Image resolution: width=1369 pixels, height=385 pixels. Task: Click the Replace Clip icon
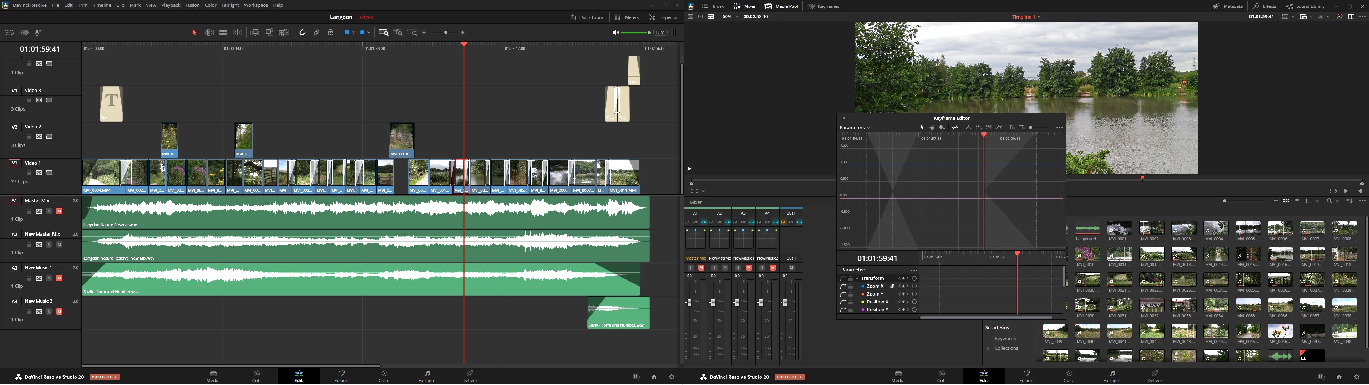click(284, 33)
